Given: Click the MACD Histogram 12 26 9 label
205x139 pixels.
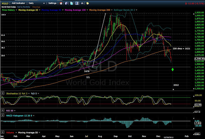Looking at the screenshot, I should coord(19,116).
